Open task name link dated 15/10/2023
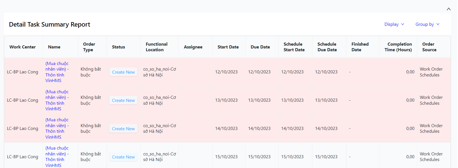 57,157
